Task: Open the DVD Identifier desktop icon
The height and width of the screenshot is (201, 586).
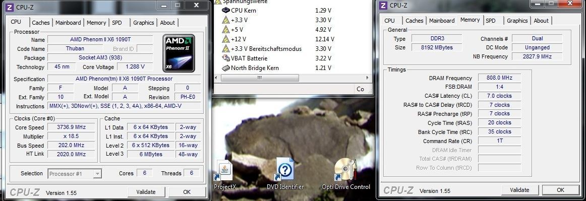Action: pos(284,169)
